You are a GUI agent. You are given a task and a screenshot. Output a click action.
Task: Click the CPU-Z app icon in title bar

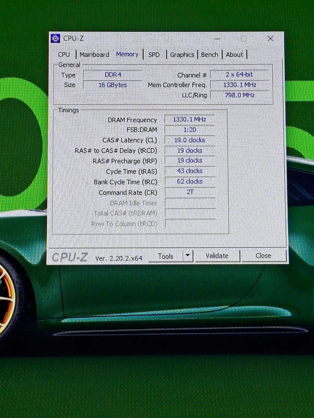tap(56, 39)
